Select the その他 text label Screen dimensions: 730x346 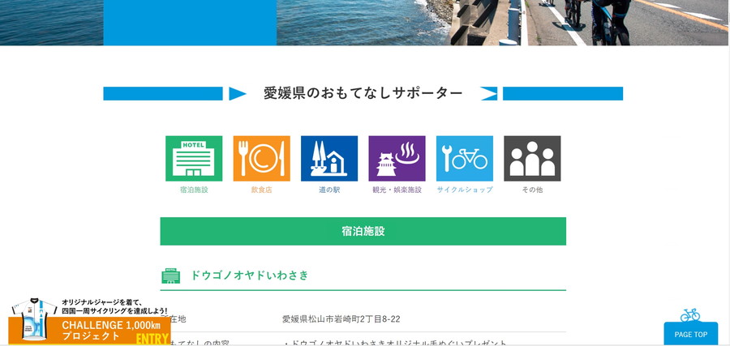point(532,190)
